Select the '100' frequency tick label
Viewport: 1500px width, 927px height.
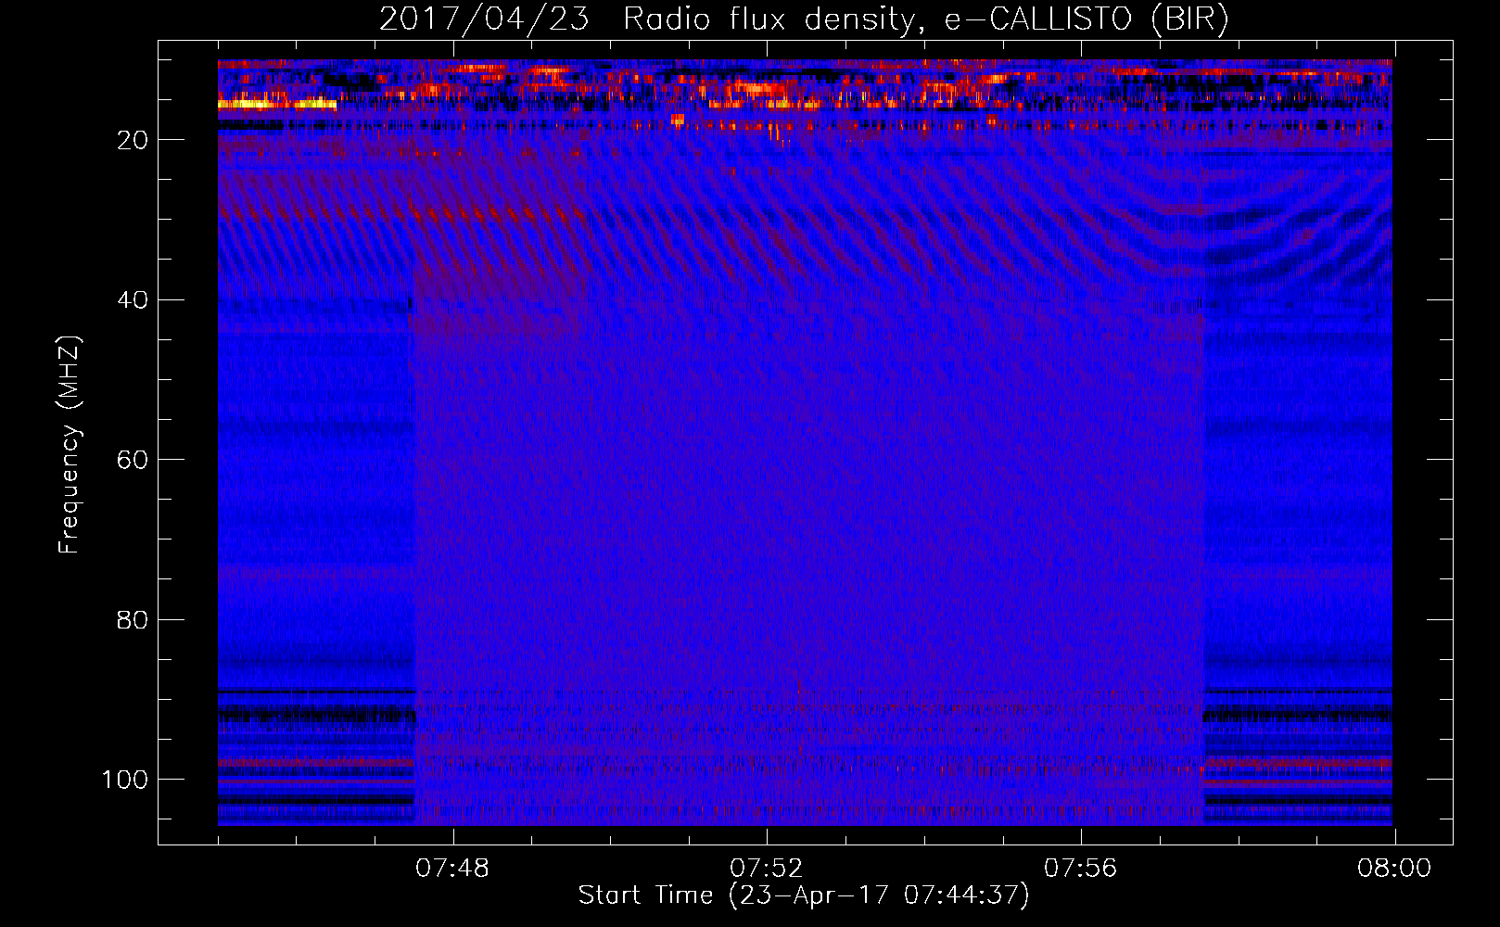(125, 780)
